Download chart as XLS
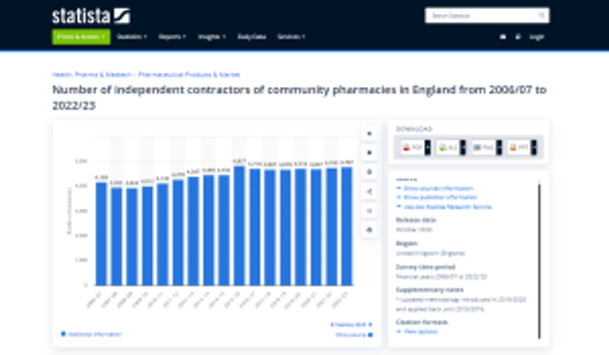Image resolution: width=609 pixels, height=355 pixels. 451,148
